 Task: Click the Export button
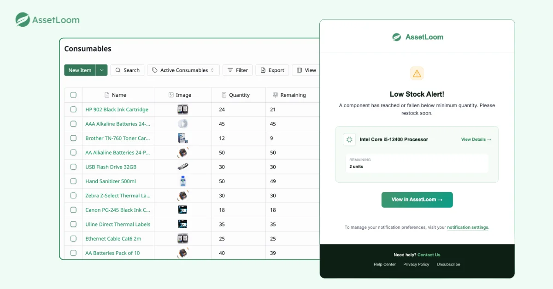pyautogui.click(x=272, y=70)
